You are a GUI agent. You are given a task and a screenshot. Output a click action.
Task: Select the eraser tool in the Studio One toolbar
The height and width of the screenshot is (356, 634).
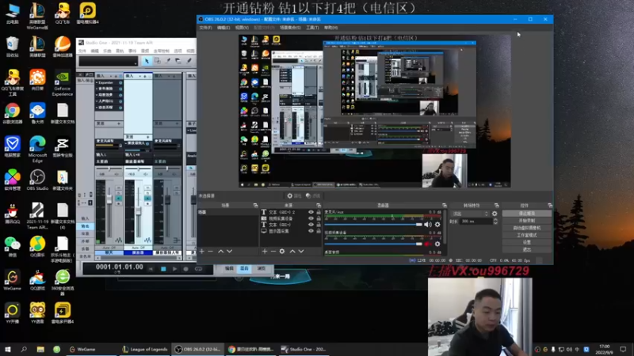[x=178, y=61]
